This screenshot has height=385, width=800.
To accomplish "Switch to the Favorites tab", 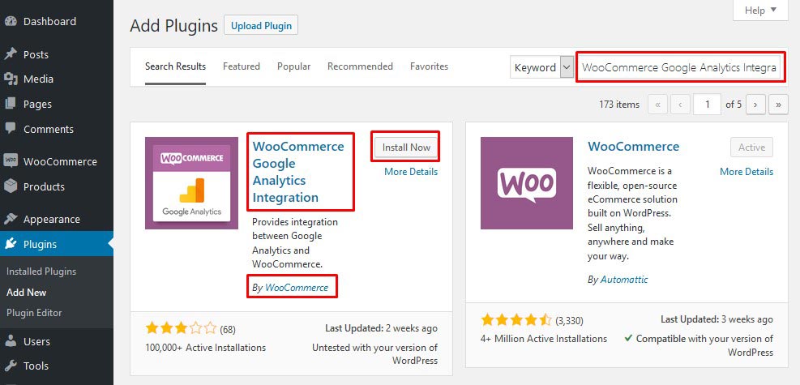I will (429, 66).
